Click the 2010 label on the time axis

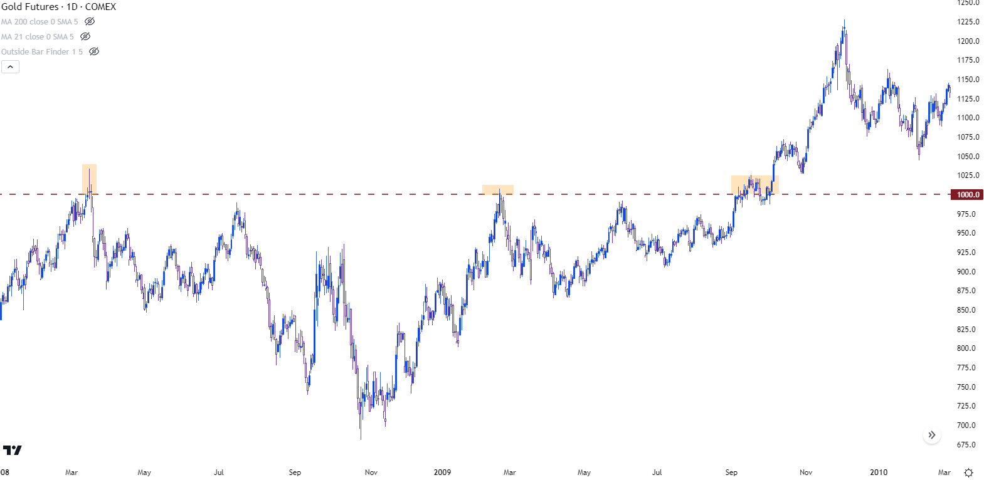879,472
